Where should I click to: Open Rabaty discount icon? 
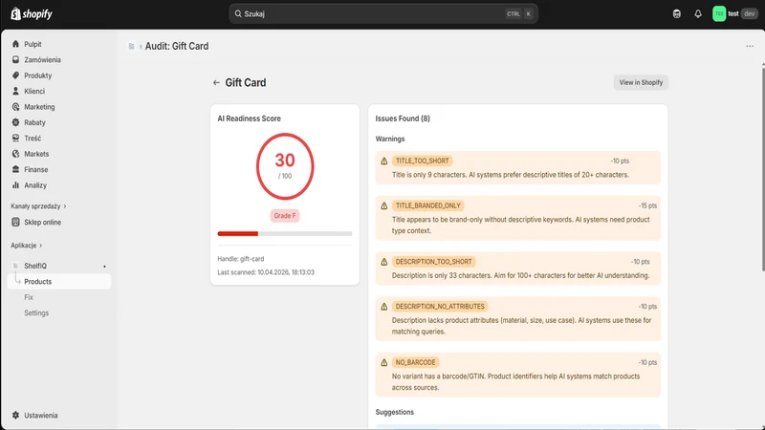pos(15,122)
